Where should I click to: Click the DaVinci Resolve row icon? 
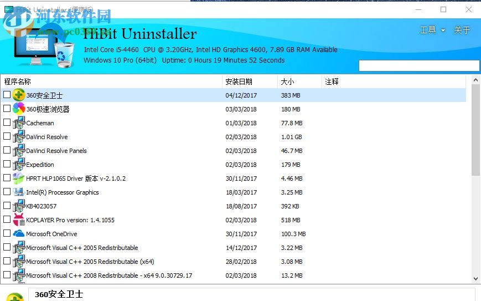click(x=19, y=136)
